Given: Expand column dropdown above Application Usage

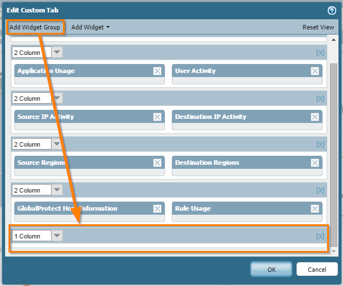Looking at the screenshot, I should (x=57, y=52).
